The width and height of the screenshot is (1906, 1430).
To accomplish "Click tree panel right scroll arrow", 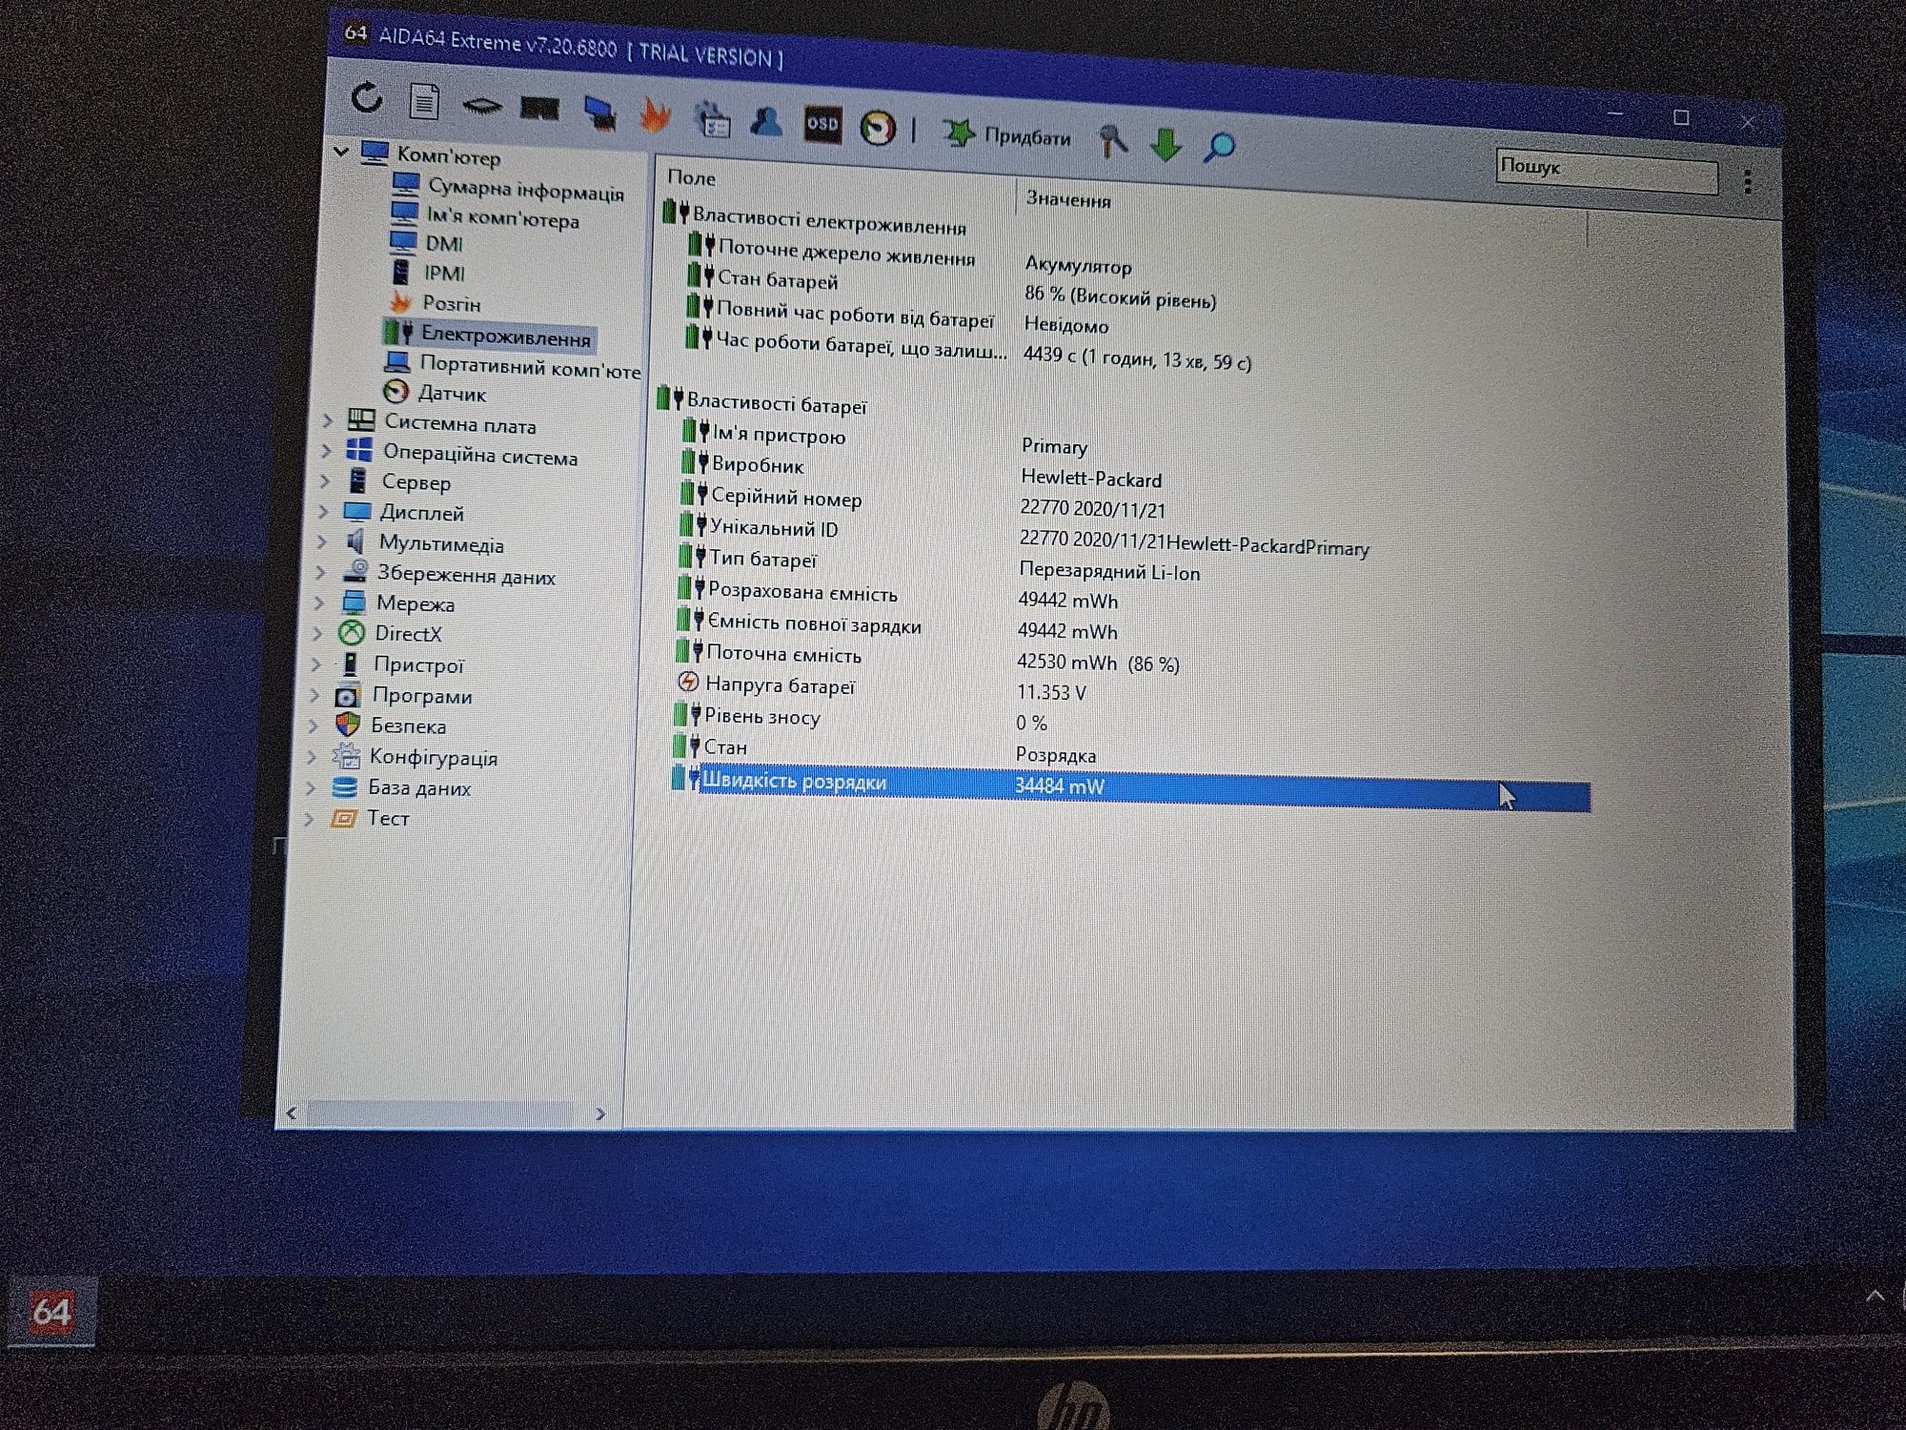I will point(600,1113).
